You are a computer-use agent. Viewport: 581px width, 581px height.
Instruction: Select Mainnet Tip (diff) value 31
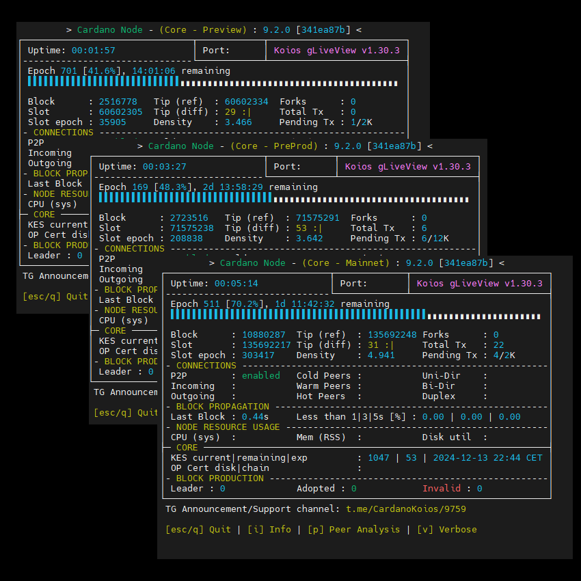tap(373, 345)
